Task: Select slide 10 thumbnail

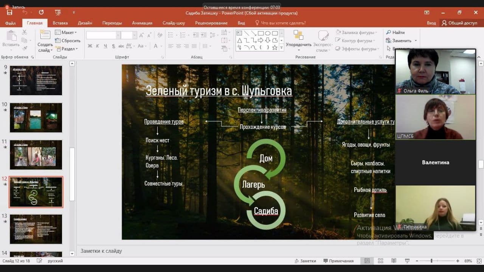Action: [36, 117]
